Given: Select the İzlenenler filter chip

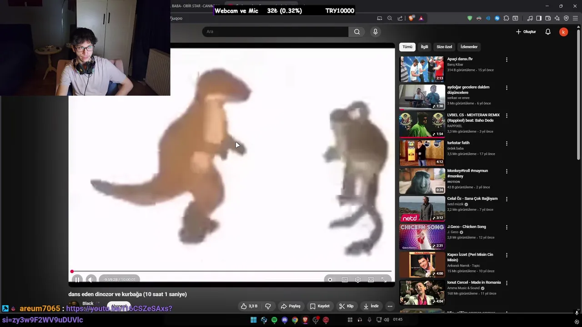Looking at the screenshot, I should pos(469,47).
